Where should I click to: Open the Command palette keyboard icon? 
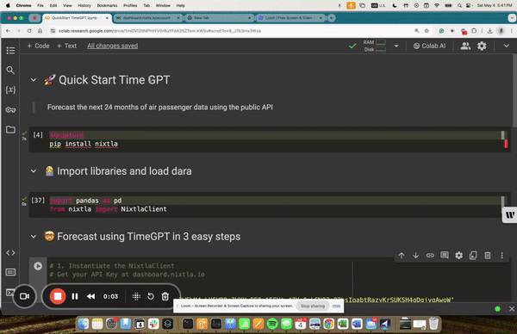[10, 272]
